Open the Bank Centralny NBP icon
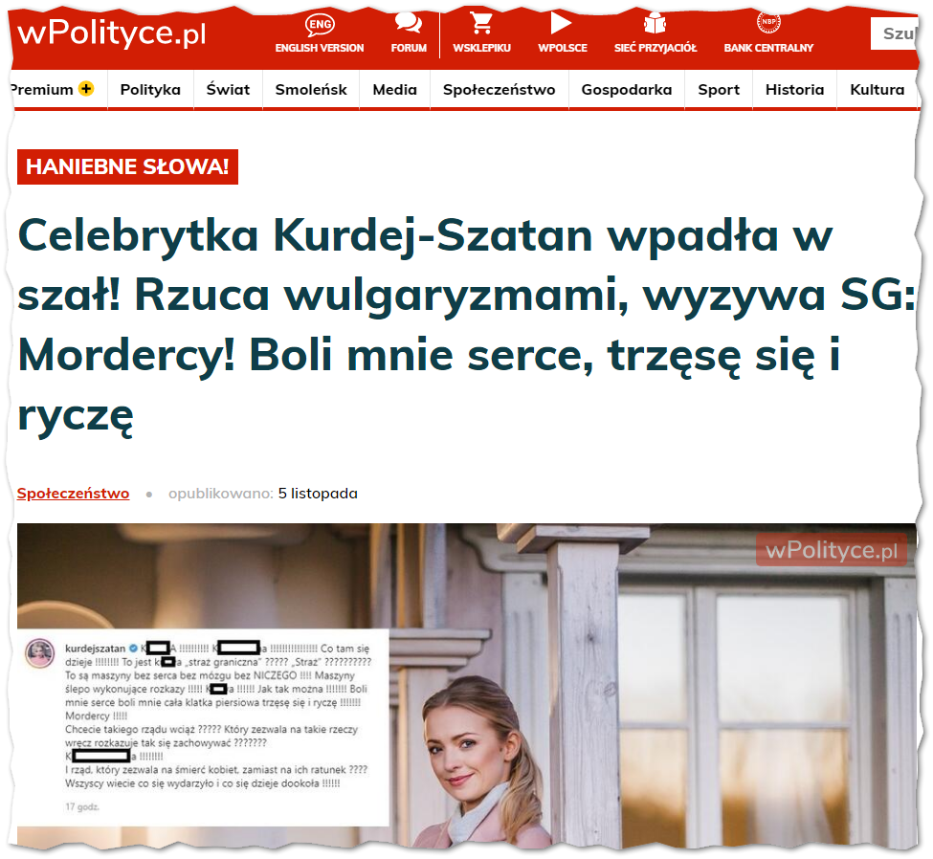Image resolution: width=933 pixels, height=859 pixels. [x=768, y=22]
